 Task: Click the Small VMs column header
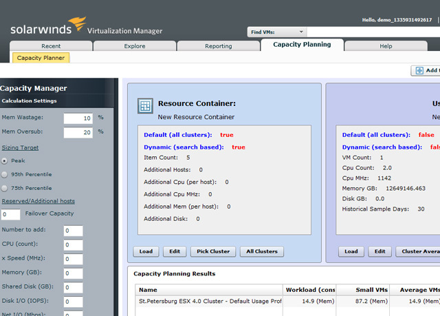pyautogui.click(x=363, y=290)
